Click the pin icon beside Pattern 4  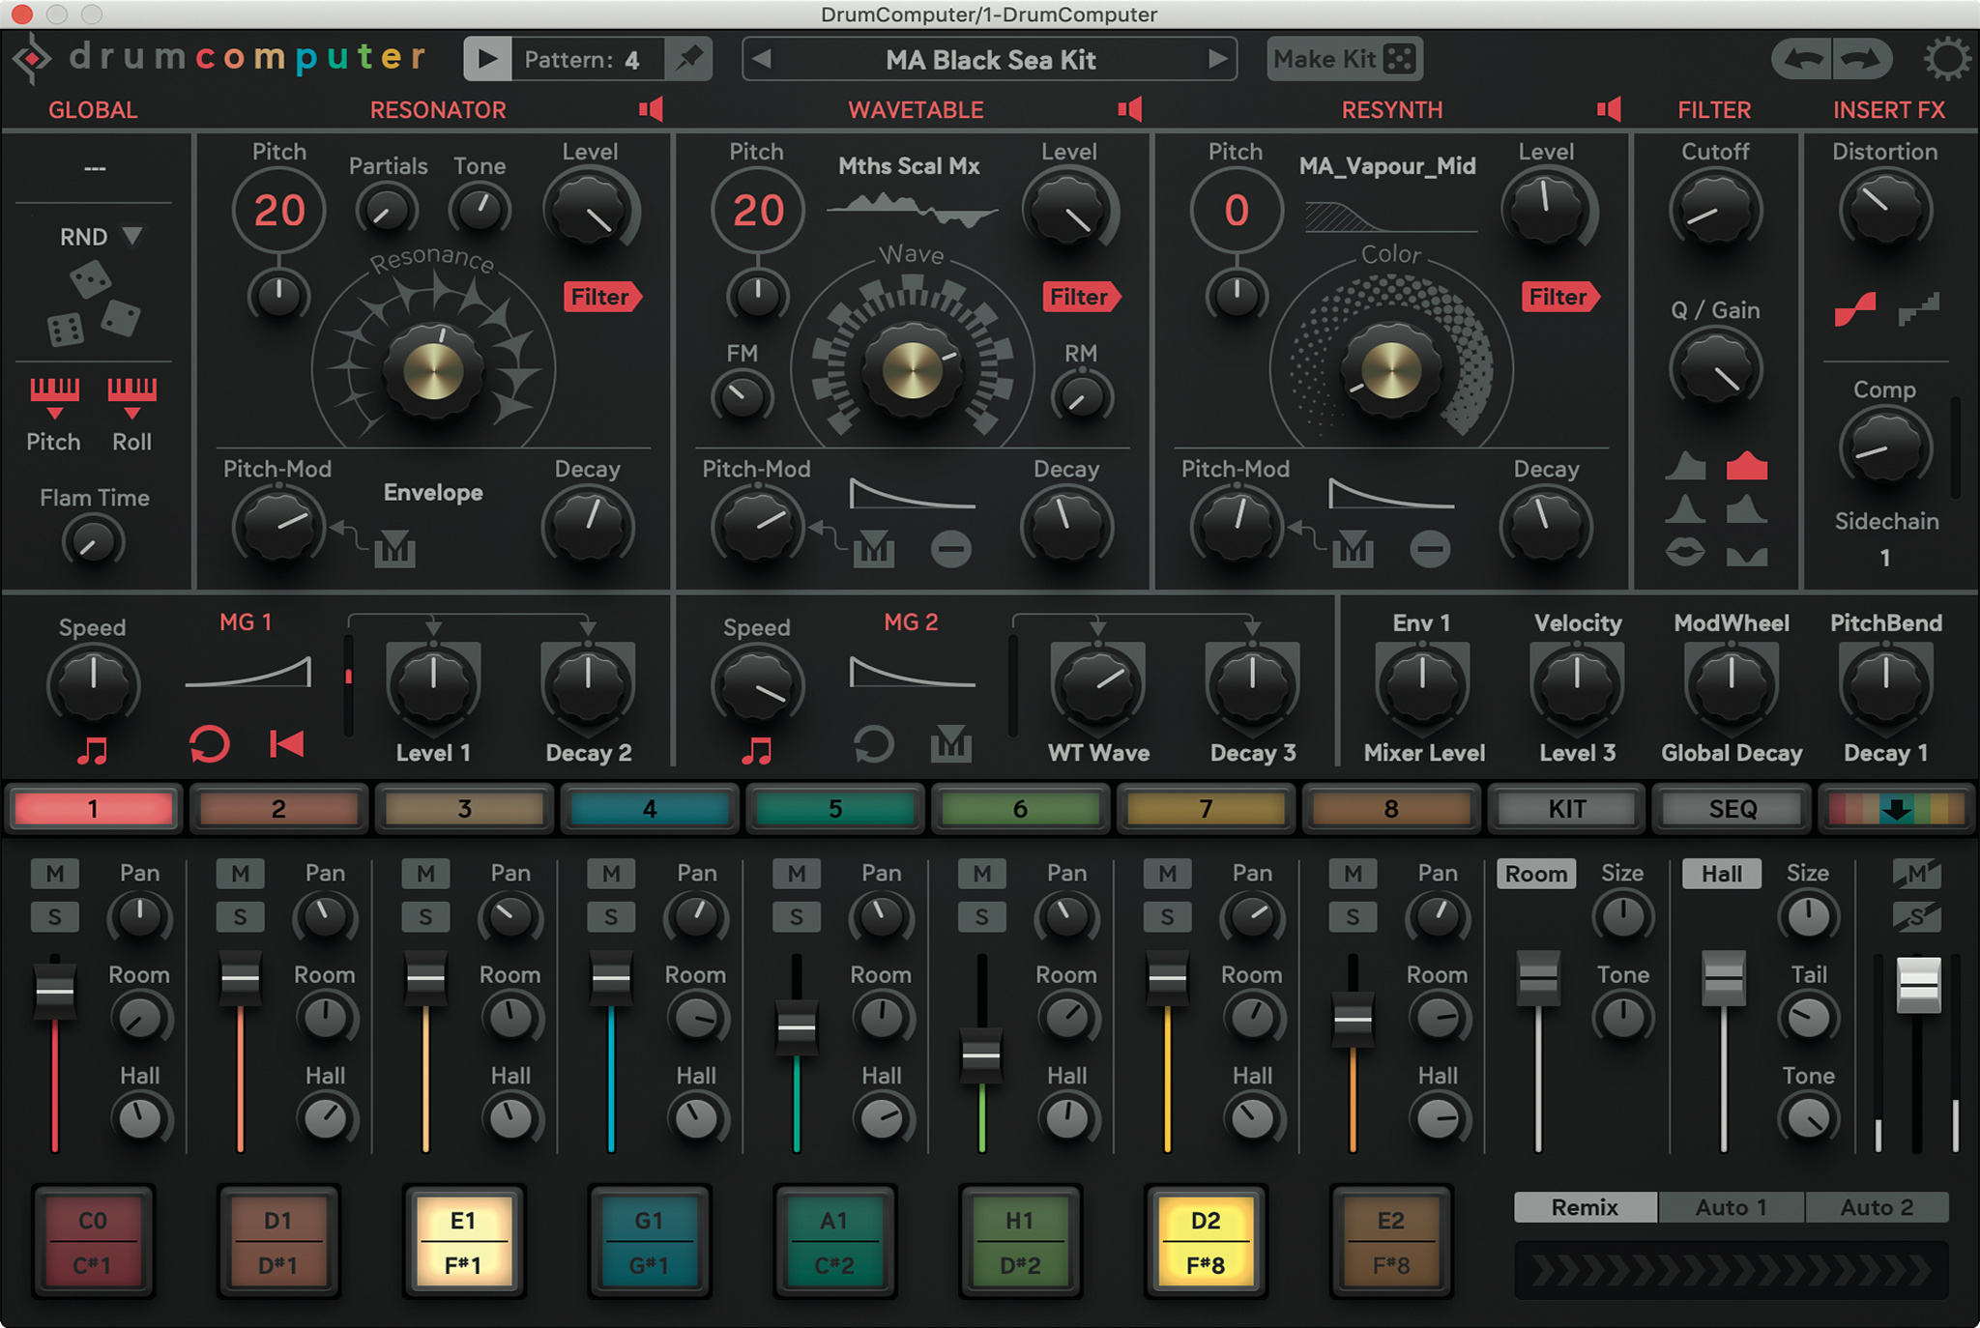(x=688, y=60)
